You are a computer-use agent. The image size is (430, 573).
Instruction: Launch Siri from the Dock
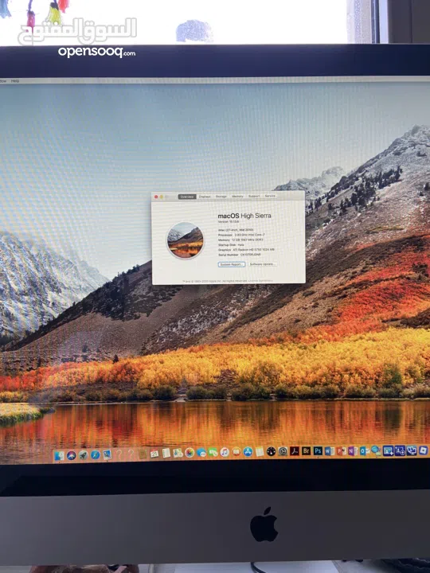tap(72, 455)
